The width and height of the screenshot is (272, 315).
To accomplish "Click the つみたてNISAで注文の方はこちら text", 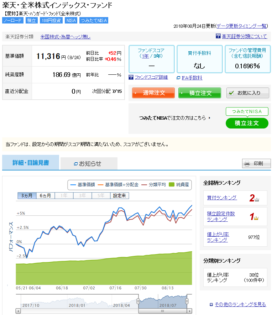I will 172,118.
